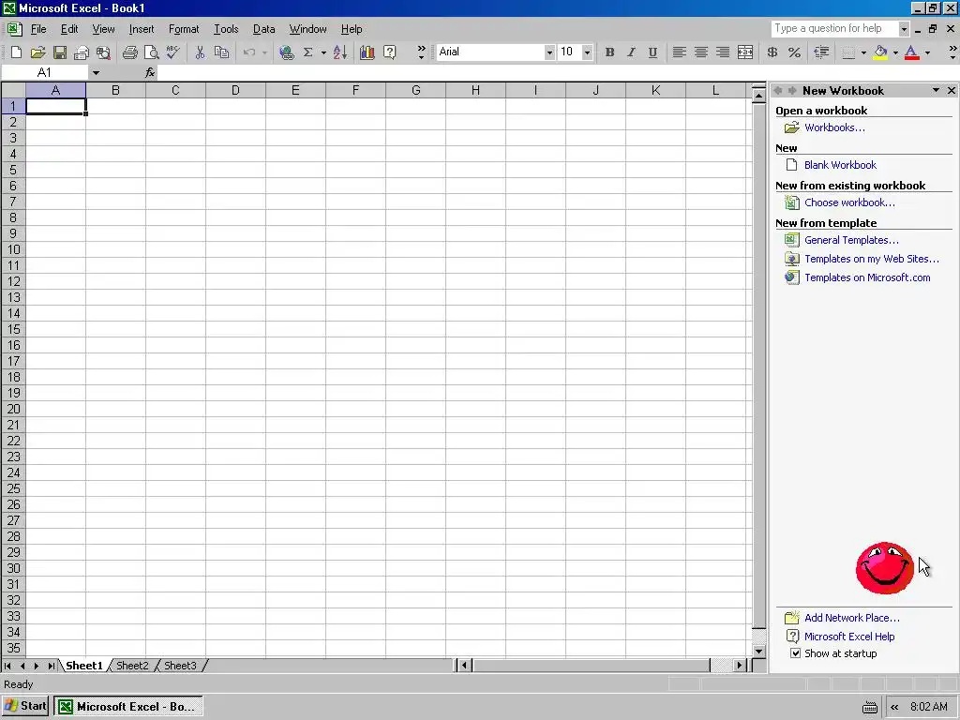Click the Sort Ascending A-Z icon
The width and height of the screenshot is (960, 720).
pyautogui.click(x=340, y=52)
